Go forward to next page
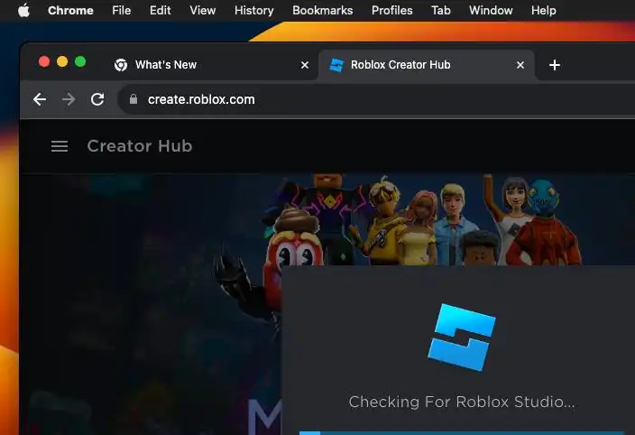This screenshot has height=435, width=635. click(69, 99)
